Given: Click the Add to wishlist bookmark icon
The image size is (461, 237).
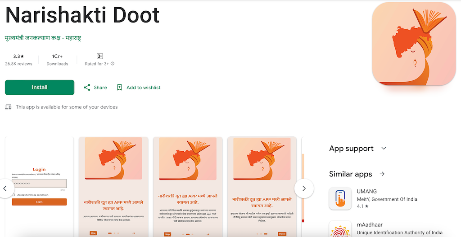Looking at the screenshot, I should click(x=119, y=88).
